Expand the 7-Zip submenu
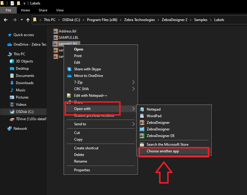 pyautogui.click(x=79, y=82)
